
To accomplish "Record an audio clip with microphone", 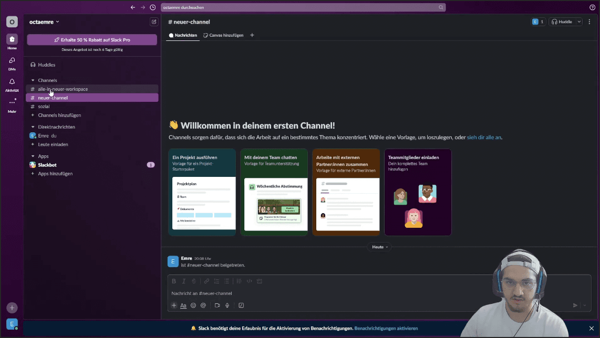I will (x=227, y=305).
